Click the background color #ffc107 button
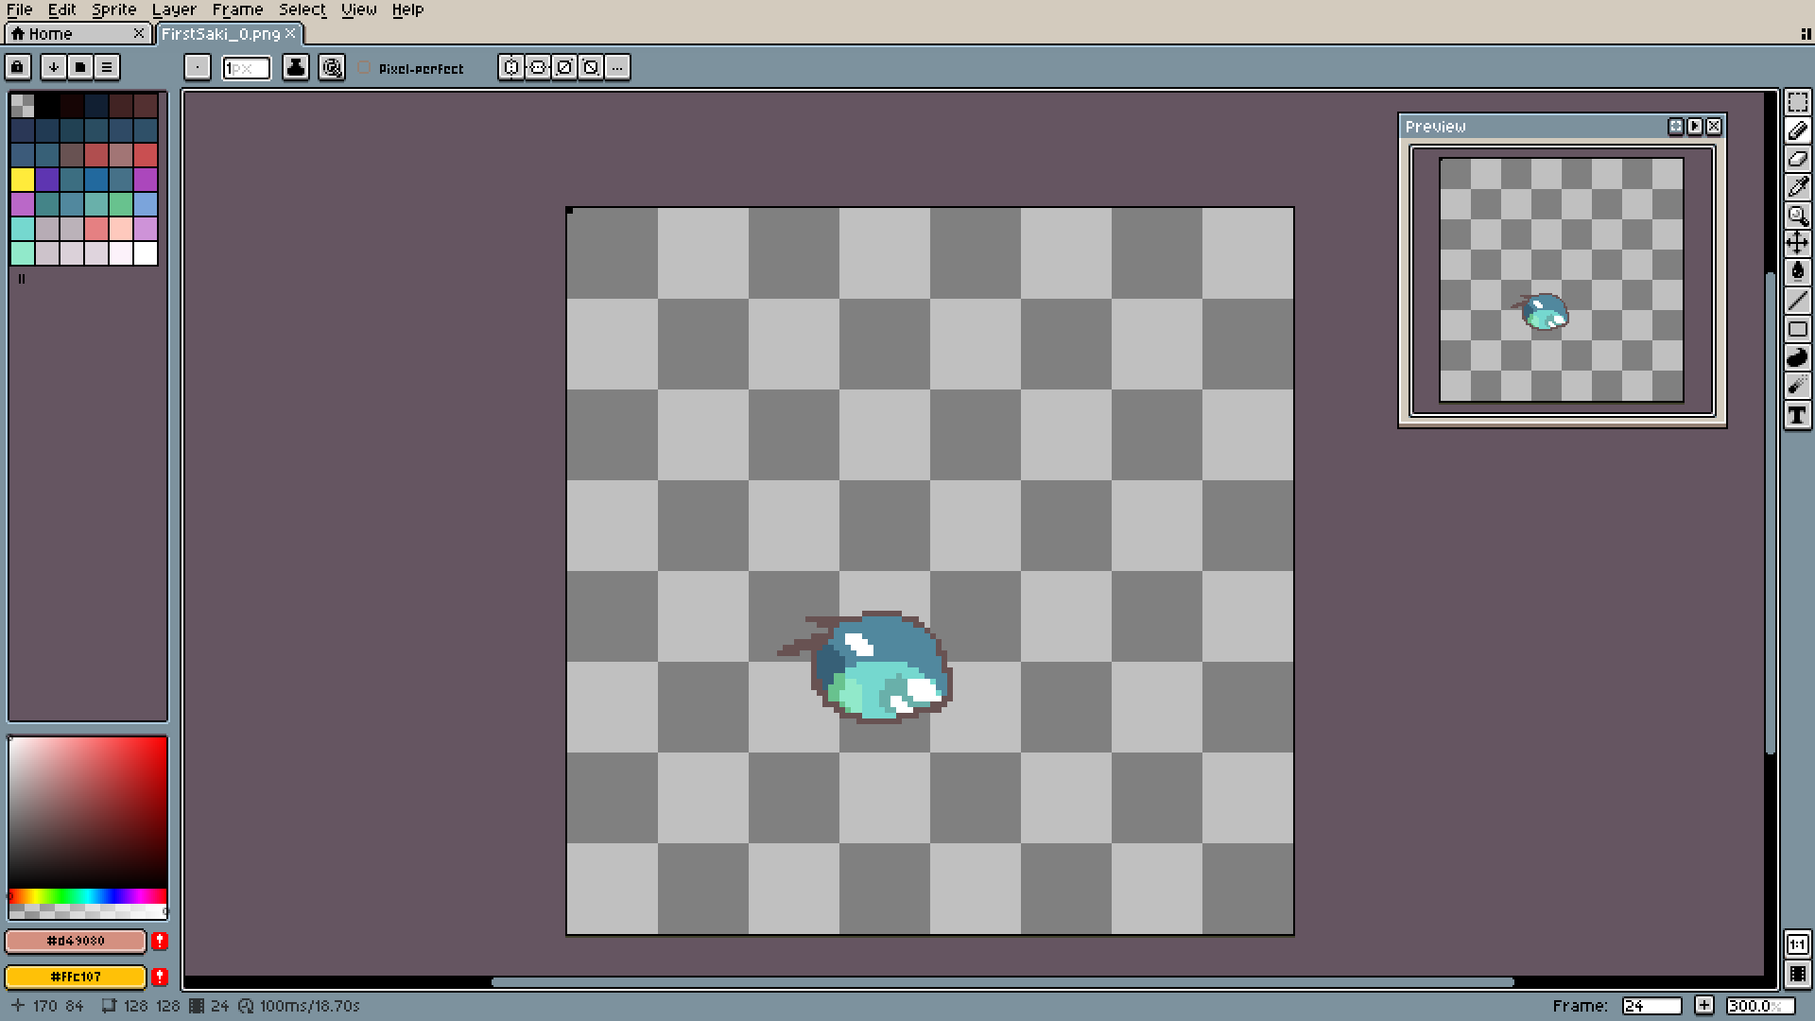Screen dimensions: 1815x1021 [x=77, y=977]
